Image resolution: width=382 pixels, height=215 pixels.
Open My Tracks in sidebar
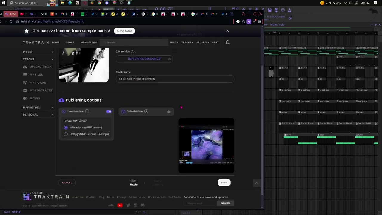pos(34,83)
